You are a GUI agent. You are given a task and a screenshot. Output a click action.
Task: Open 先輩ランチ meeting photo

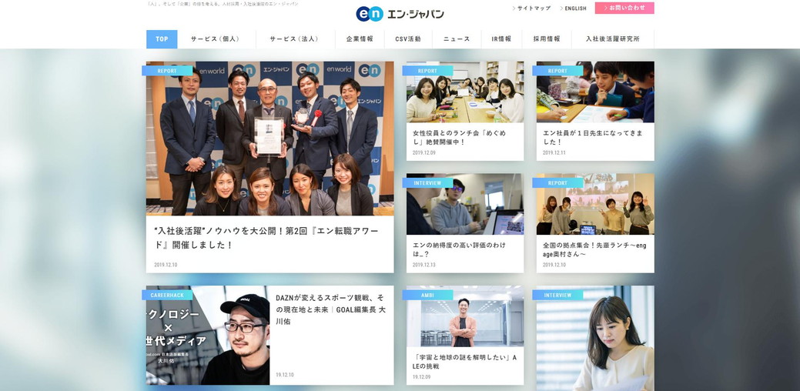pos(595,205)
